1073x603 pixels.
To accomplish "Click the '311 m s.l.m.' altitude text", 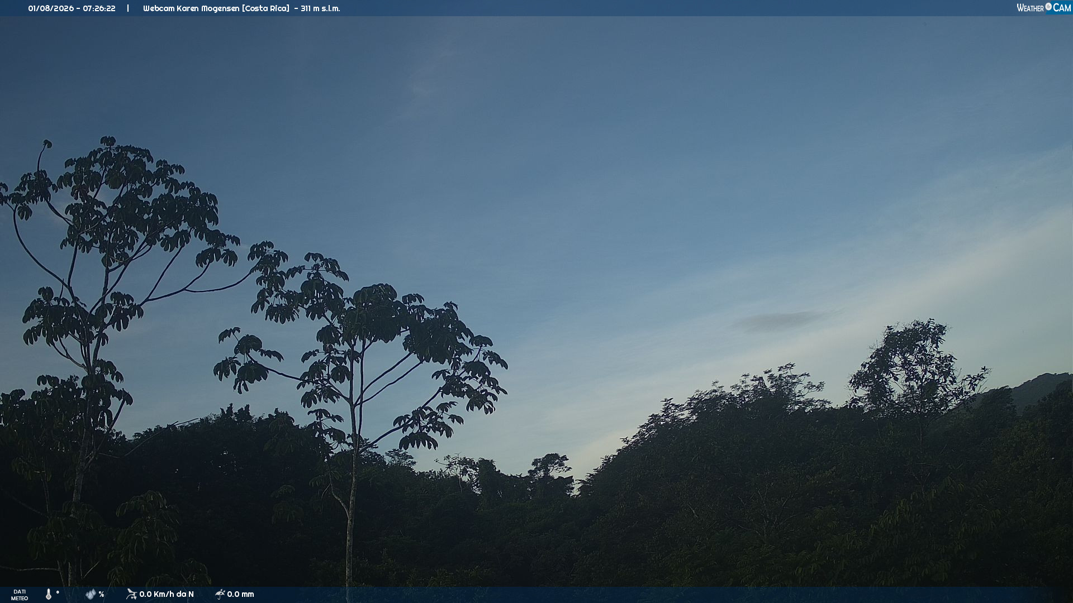I will click(x=320, y=8).
